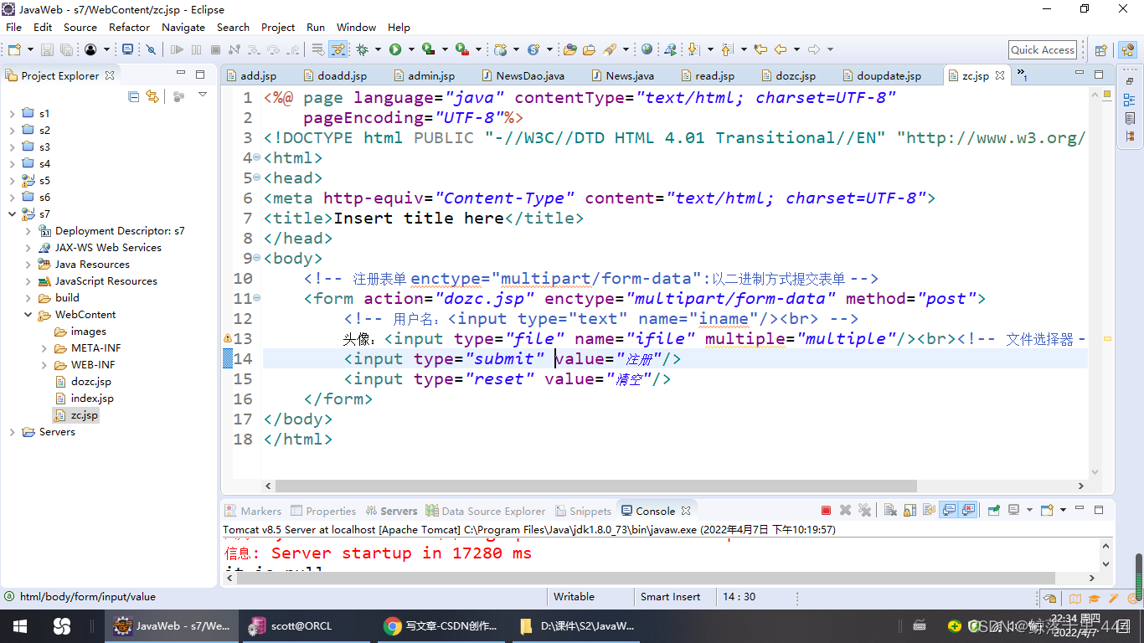The image size is (1144, 643).
Task: Select the Writable status field
Action: pyautogui.click(x=575, y=596)
